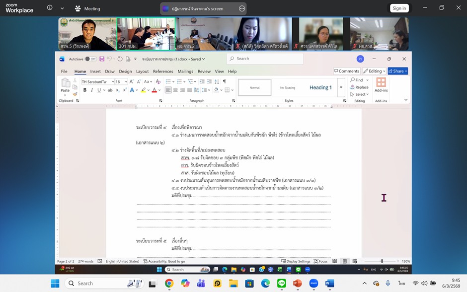Screen dimensions: 467x292
Task: Click the font color icon
Action: [x=154, y=90]
